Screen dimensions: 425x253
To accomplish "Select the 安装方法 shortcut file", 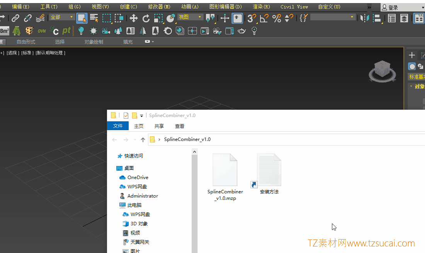I will click(x=269, y=174).
